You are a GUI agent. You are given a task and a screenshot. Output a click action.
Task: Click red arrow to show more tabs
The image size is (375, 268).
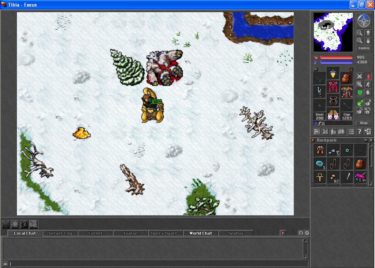(283, 233)
